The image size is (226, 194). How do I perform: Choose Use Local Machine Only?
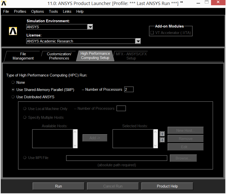click(x=25, y=108)
